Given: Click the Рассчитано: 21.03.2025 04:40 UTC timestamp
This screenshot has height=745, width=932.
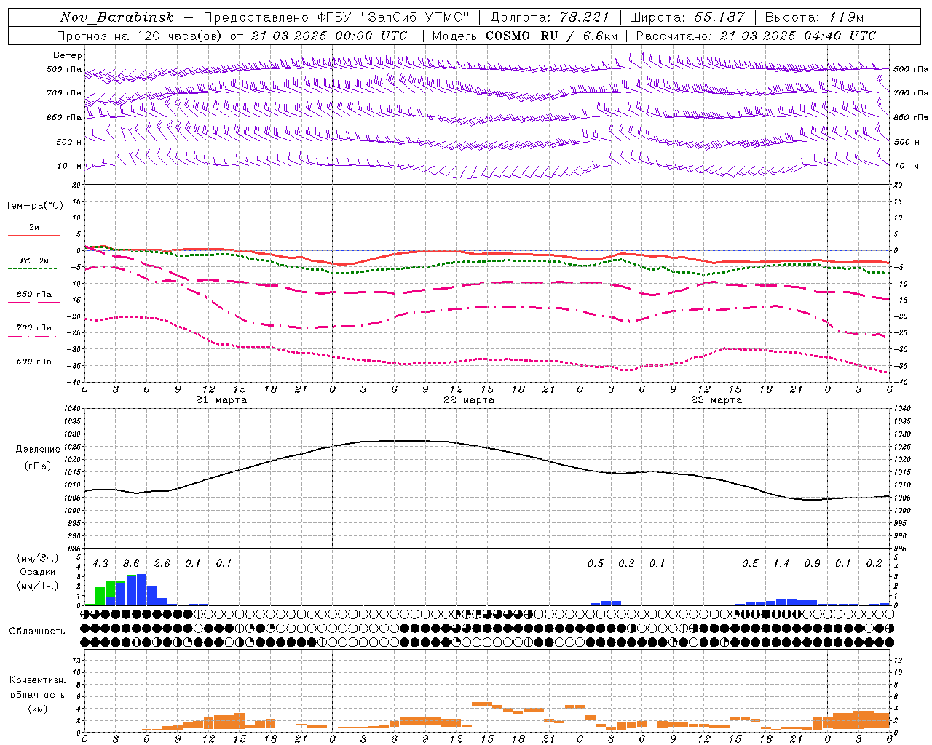Looking at the screenshot, I should coord(756,36).
